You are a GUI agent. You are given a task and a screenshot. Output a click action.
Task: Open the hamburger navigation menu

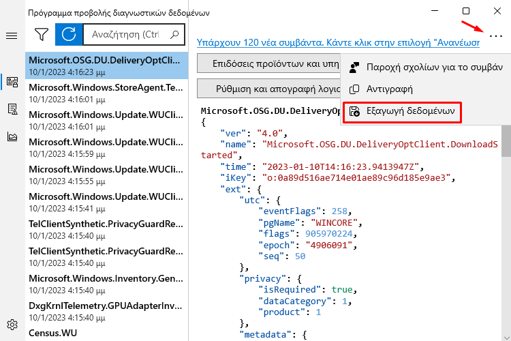click(12, 35)
